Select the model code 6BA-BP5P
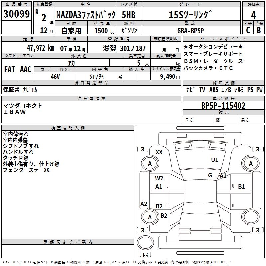266x266 pixels. pos(191,31)
